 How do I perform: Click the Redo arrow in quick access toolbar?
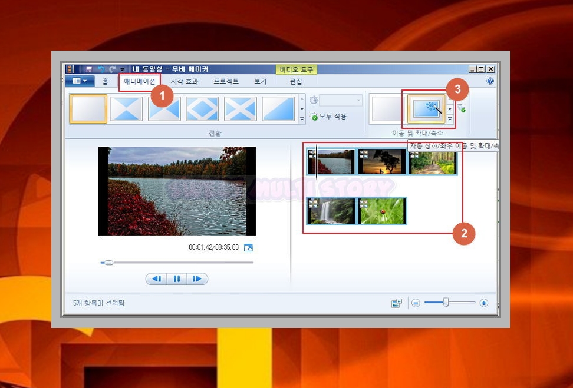113,69
